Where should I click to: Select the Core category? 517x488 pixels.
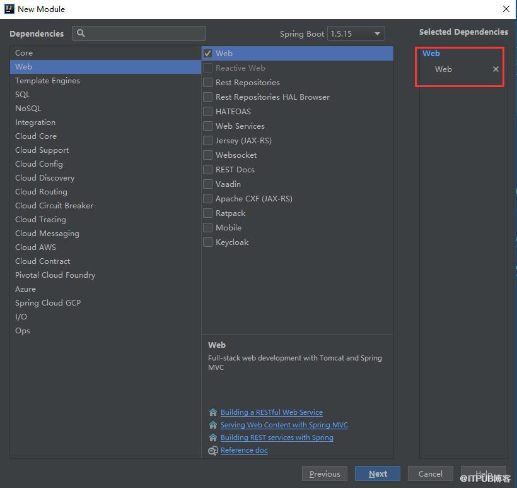click(x=105, y=53)
